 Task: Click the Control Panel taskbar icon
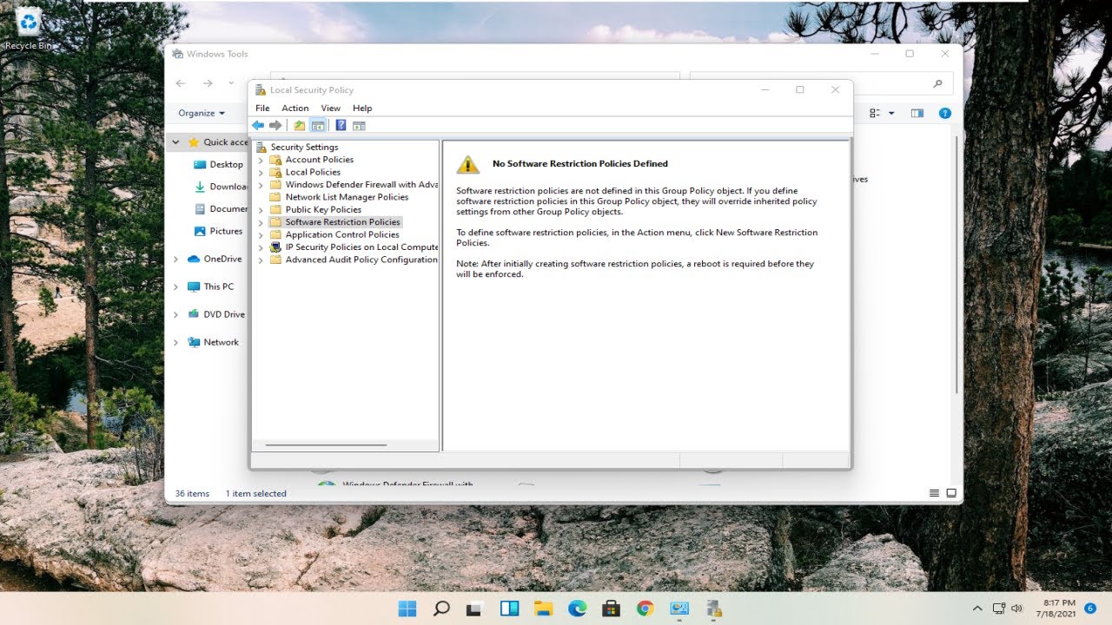678,609
